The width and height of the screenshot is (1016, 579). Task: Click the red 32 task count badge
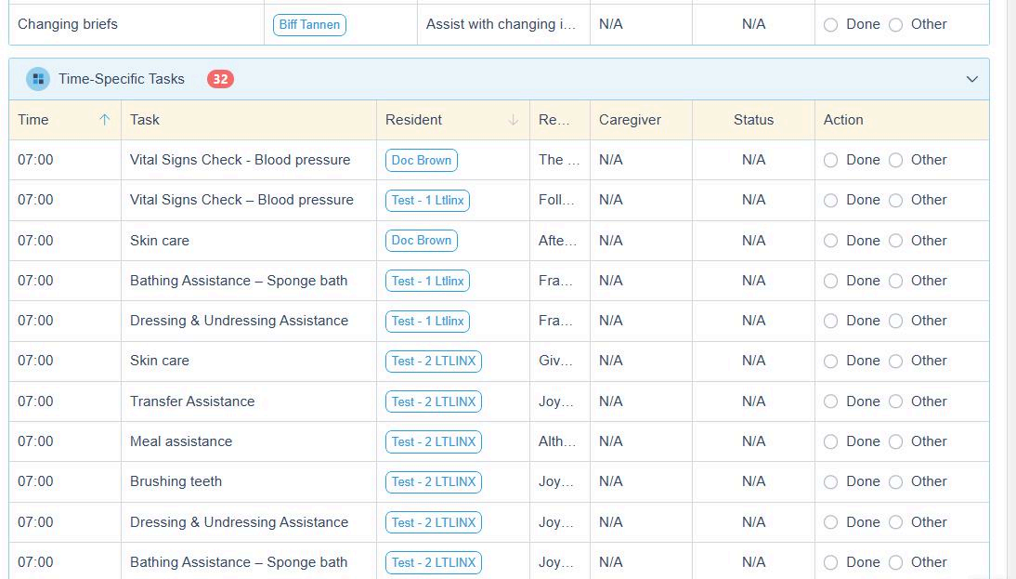tap(220, 79)
